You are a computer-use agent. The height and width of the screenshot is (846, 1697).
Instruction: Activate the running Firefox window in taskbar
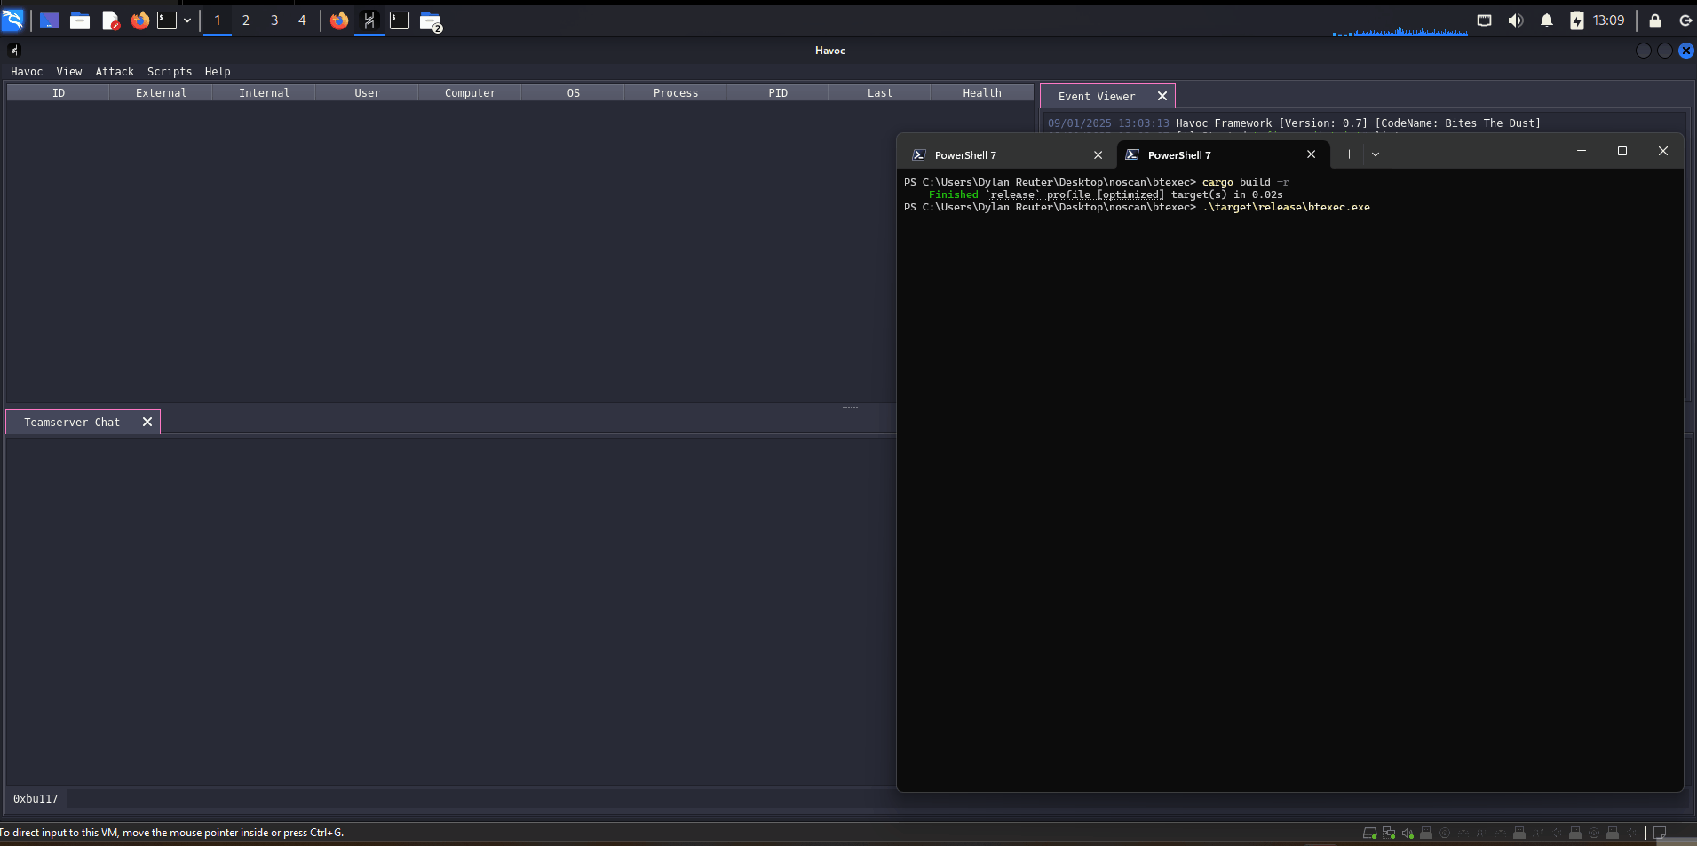(339, 20)
